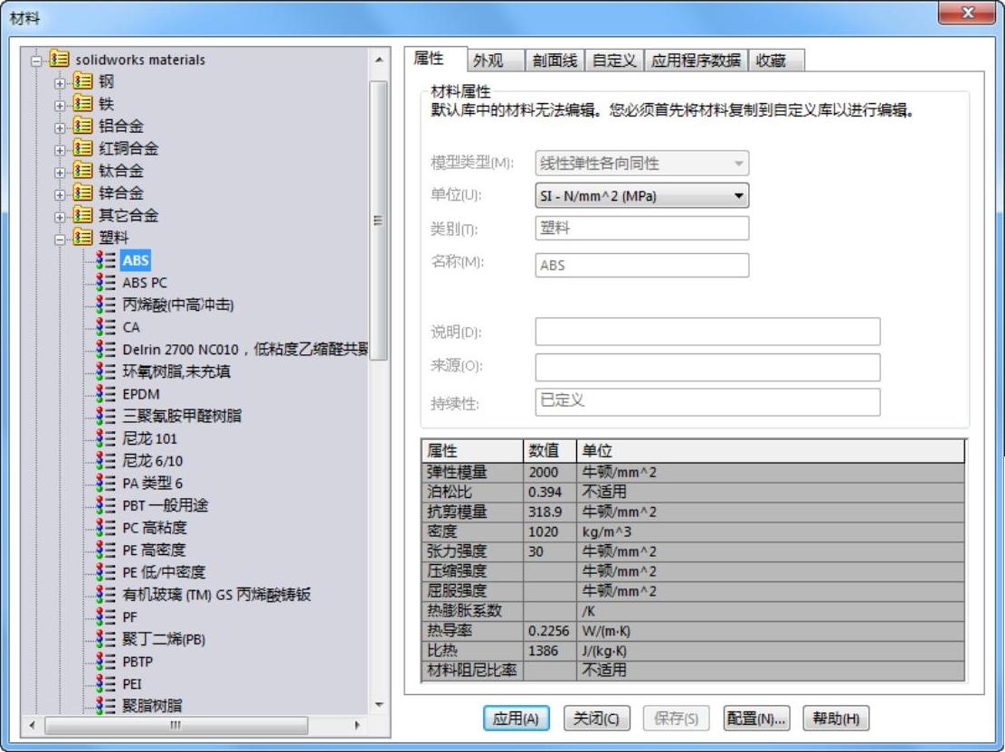Click the 铁 folder icon
Image resolution: width=1005 pixels, height=752 pixels.
click(x=82, y=104)
